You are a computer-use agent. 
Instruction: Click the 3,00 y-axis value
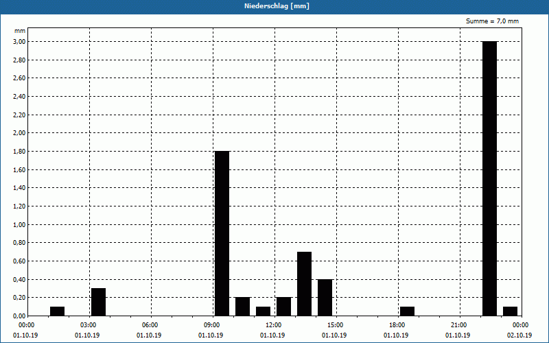[19, 42]
